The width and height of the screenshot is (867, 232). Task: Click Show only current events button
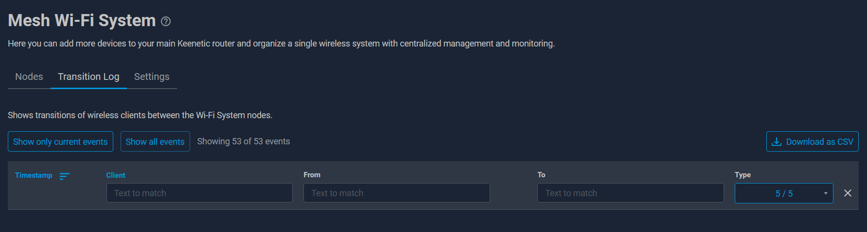[60, 141]
